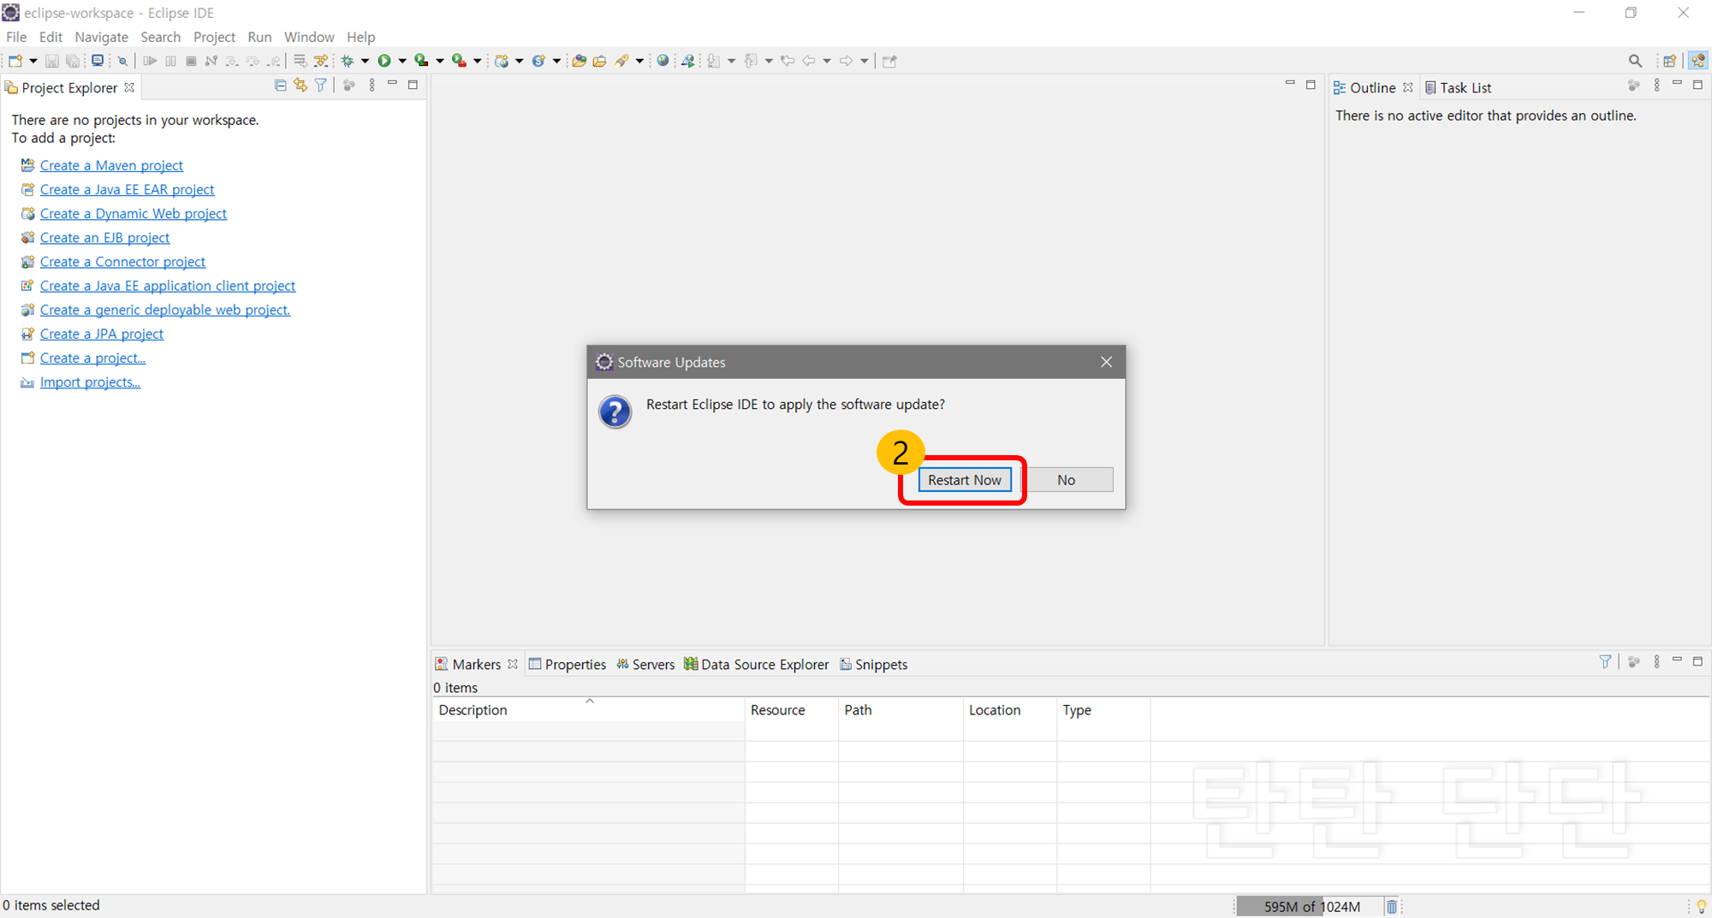The height and width of the screenshot is (918, 1712).
Task: Click the Suspend debug icon
Action: [170, 61]
